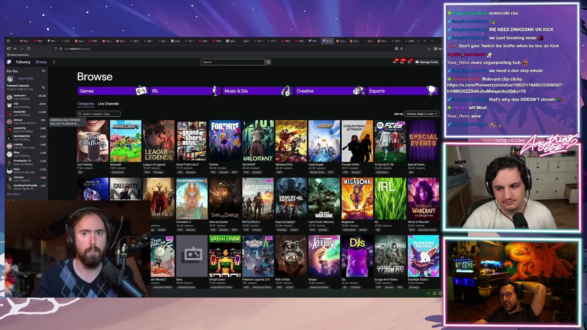Switch to the Following tab
The height and width of the screenshot is (330, 587).
23,62
